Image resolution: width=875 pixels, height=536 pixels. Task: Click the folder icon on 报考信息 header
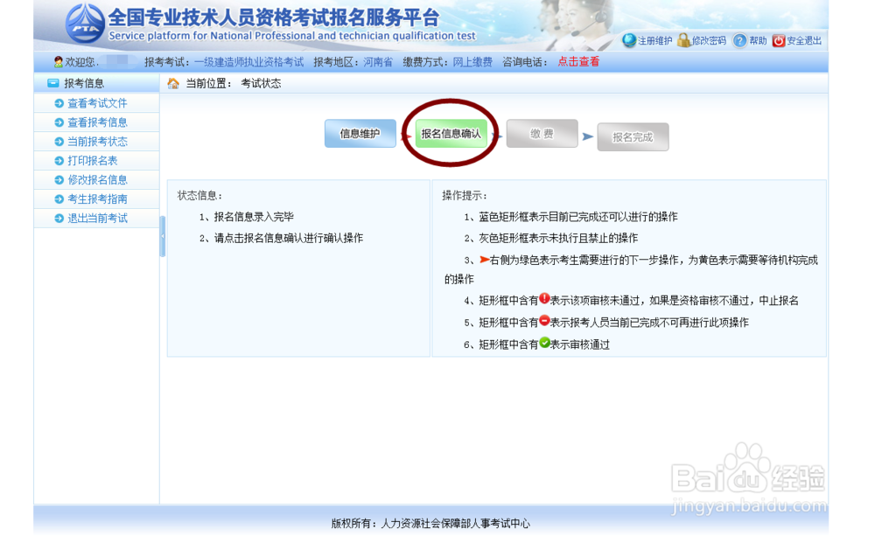click(52, 81)
